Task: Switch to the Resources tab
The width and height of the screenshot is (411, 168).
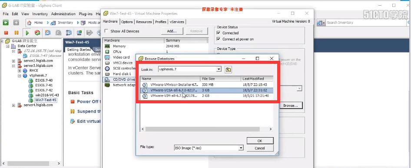Action: pyautogui.click(x=144, y=22)
